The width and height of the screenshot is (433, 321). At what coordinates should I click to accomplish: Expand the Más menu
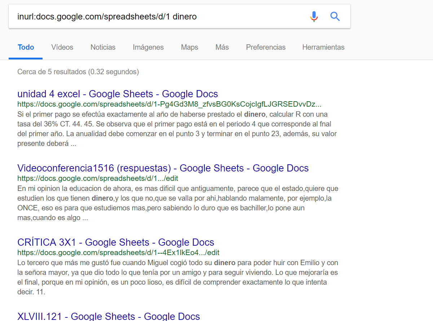click(222, 47)
